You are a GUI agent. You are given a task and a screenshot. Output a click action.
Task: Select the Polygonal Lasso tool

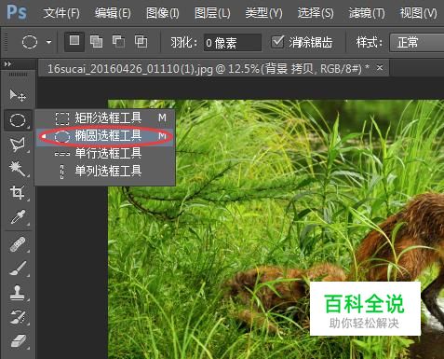click(18, 145)
